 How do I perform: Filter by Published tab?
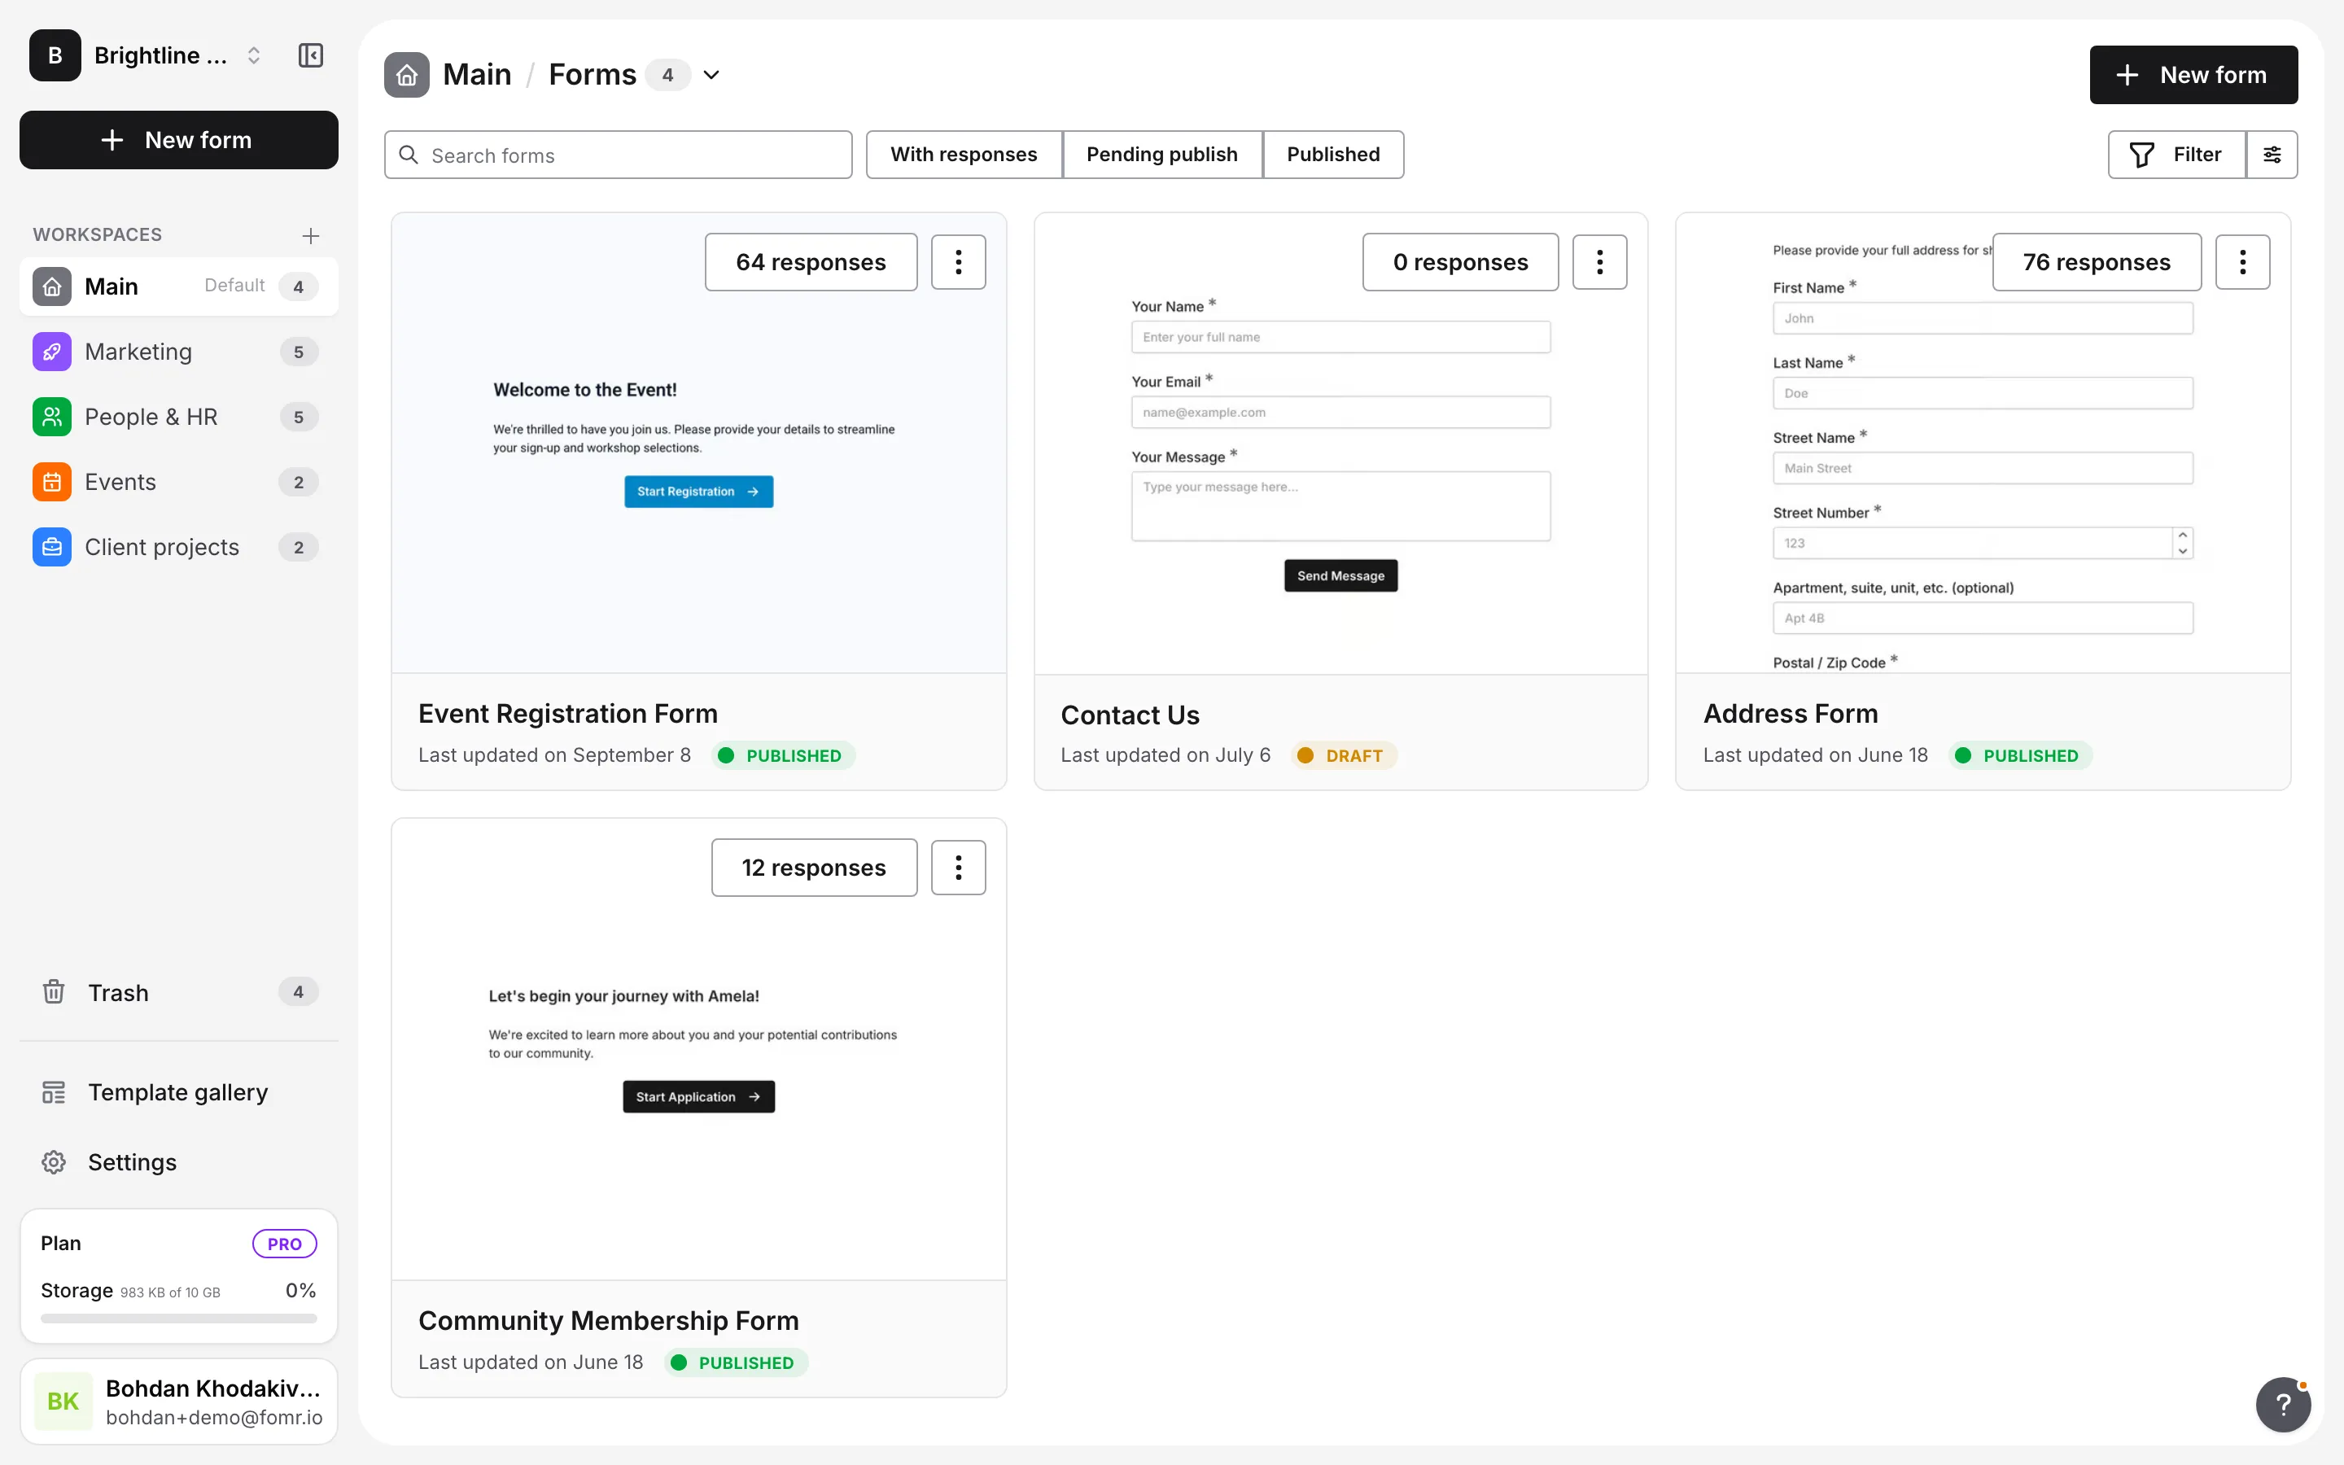(1333, 154)
